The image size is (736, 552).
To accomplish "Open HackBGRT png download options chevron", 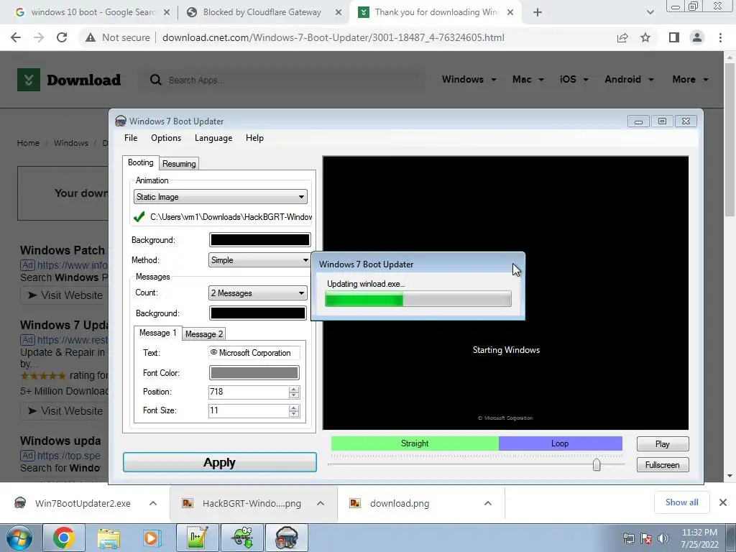I will (x=321, y=503).
